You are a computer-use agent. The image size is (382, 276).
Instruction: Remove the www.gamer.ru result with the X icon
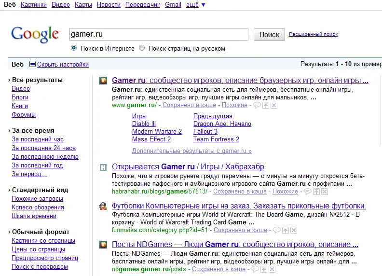pos(273,105)
